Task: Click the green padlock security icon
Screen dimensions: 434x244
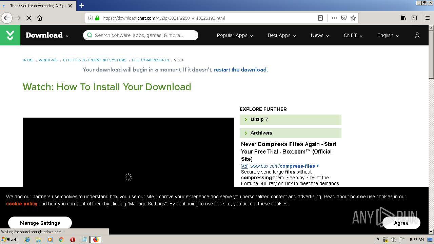Action: [97, 18]
